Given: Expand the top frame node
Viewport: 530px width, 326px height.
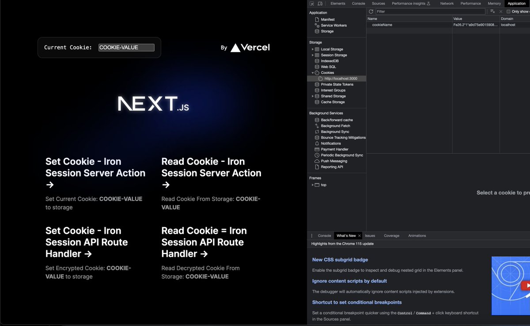Looking at the screenshot, I should pos(313,185).
